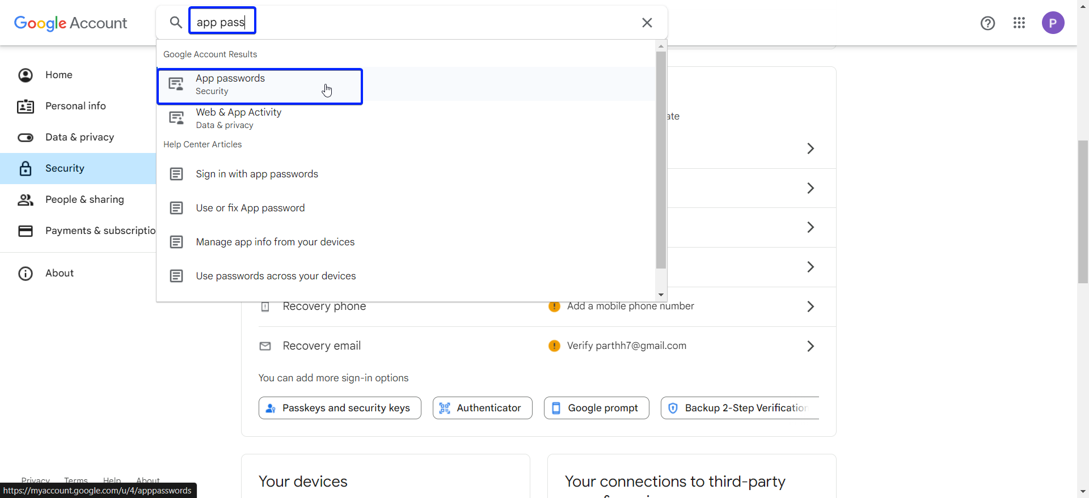Open Sign in with app passwords article
This screenshot has width=1089, height=498.
point(406,174)
